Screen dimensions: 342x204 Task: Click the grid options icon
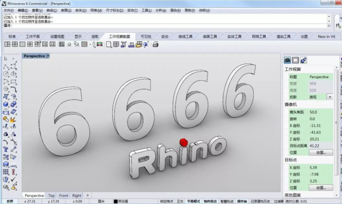click(x=84, y=45)
